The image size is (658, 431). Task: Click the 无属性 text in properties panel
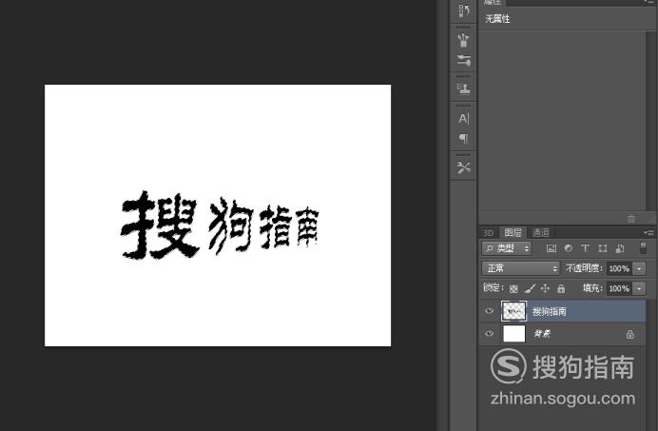[497, 18]
